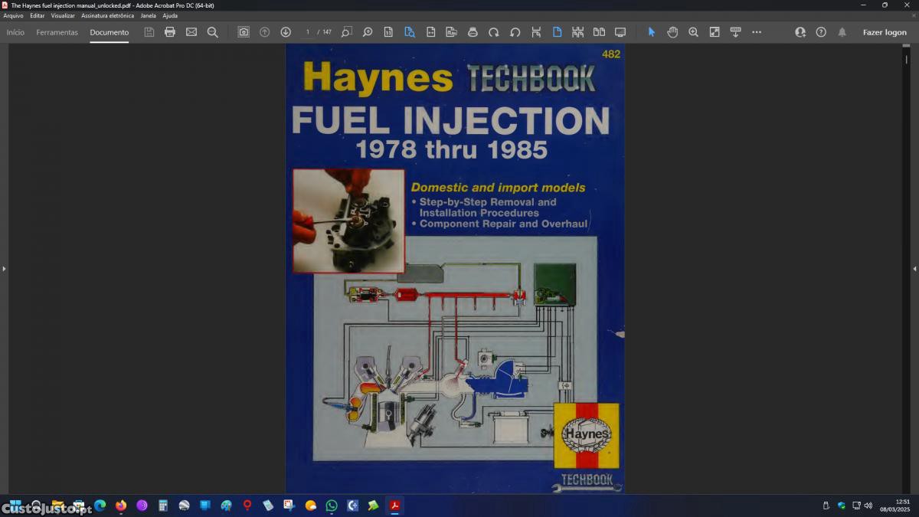Toggle two-page side-by-side view
This screenshot has width=919, height=517.
point(599,32)
